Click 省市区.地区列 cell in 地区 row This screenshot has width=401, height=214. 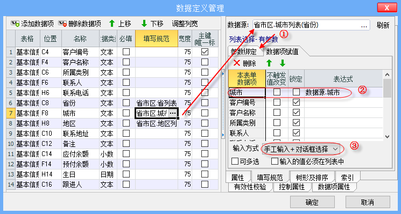(x=157, y=123)
